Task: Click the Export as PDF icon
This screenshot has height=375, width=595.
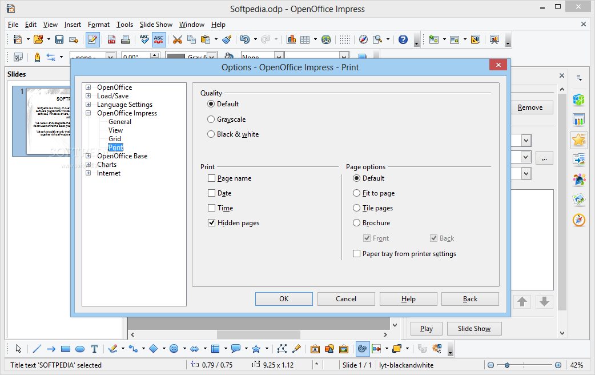Action: pos(111,39)
